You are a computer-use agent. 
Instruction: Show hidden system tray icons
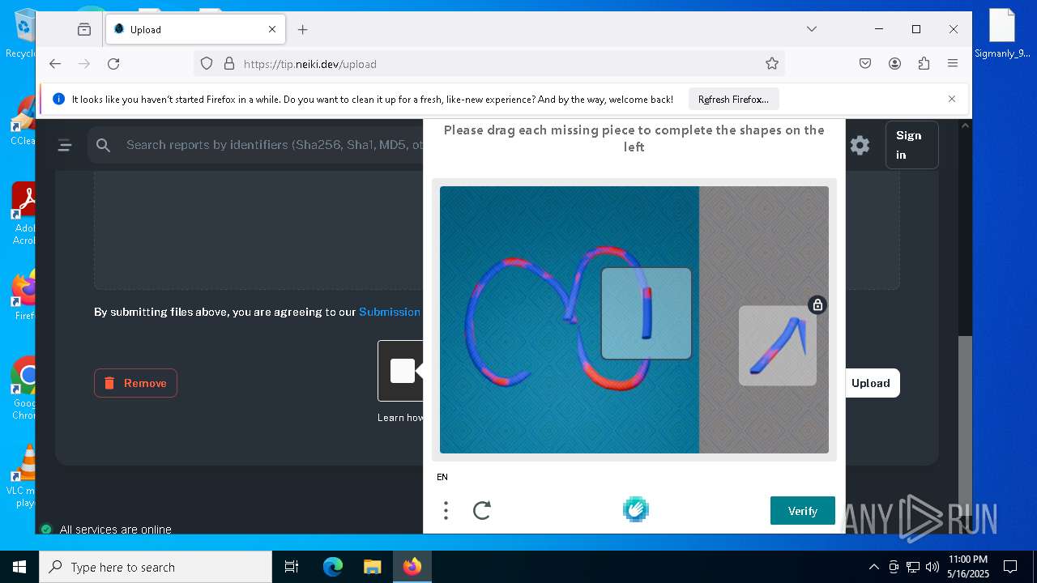coord(873,567)
